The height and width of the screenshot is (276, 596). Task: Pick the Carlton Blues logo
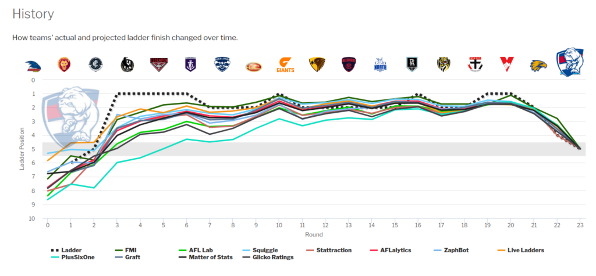click(x=95, y=64)
